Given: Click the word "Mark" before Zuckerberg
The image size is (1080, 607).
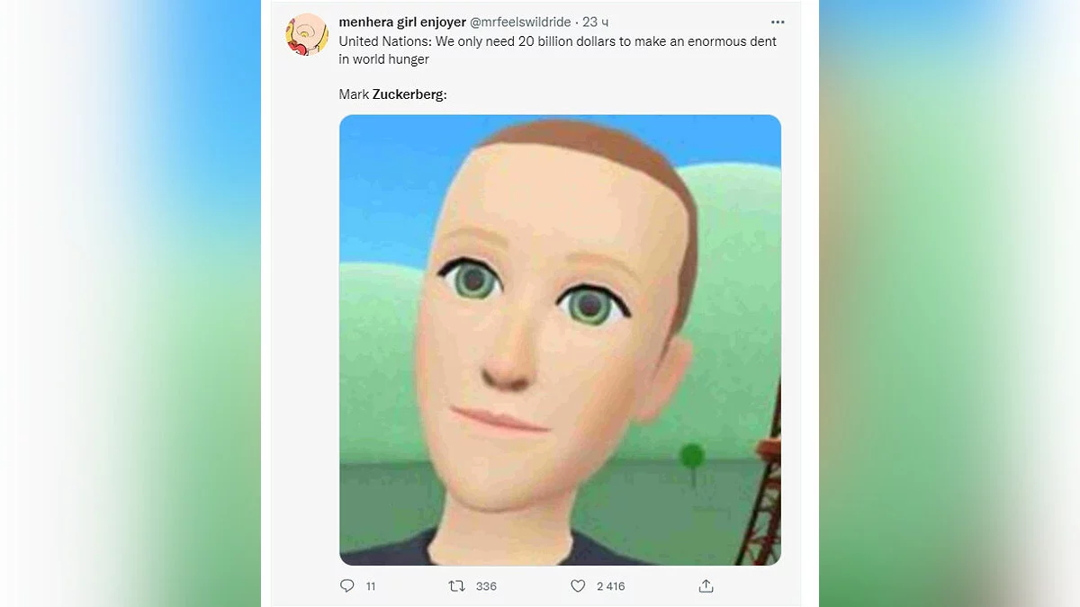Looking at the screenshot, I should (x=354, y=94).
